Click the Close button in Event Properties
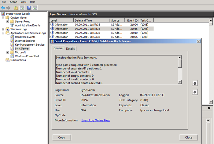The image size is (214, 144). click(x=189, y=137)
